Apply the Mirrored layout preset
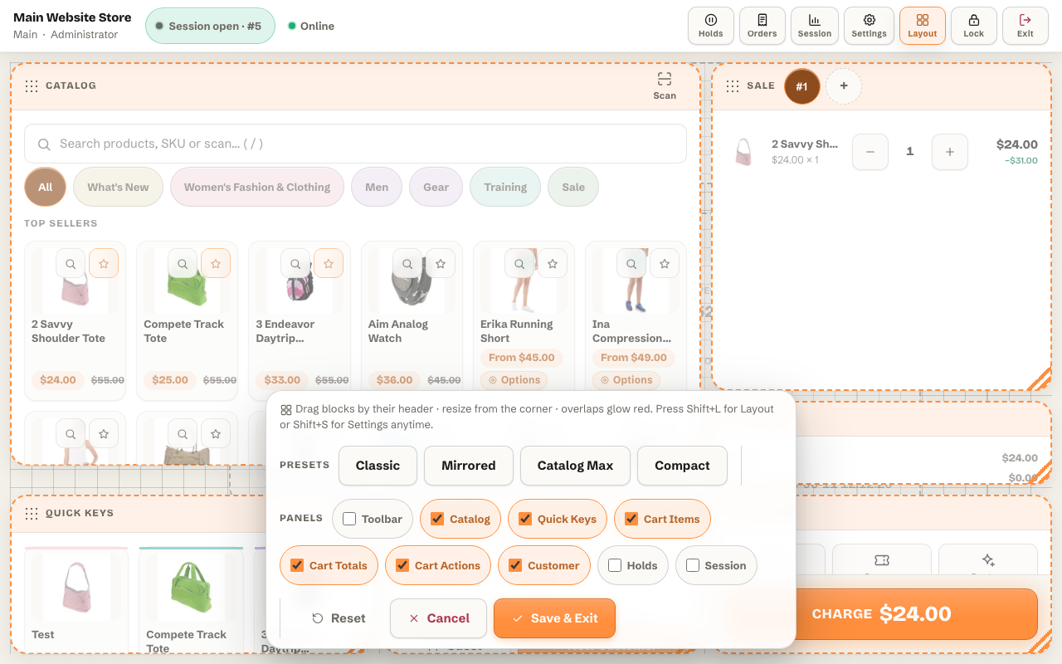 pos(469,466)
